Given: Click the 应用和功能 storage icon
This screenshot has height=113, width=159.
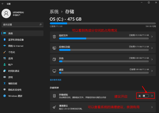Looking at the screenshot, I should pos(54,48).
